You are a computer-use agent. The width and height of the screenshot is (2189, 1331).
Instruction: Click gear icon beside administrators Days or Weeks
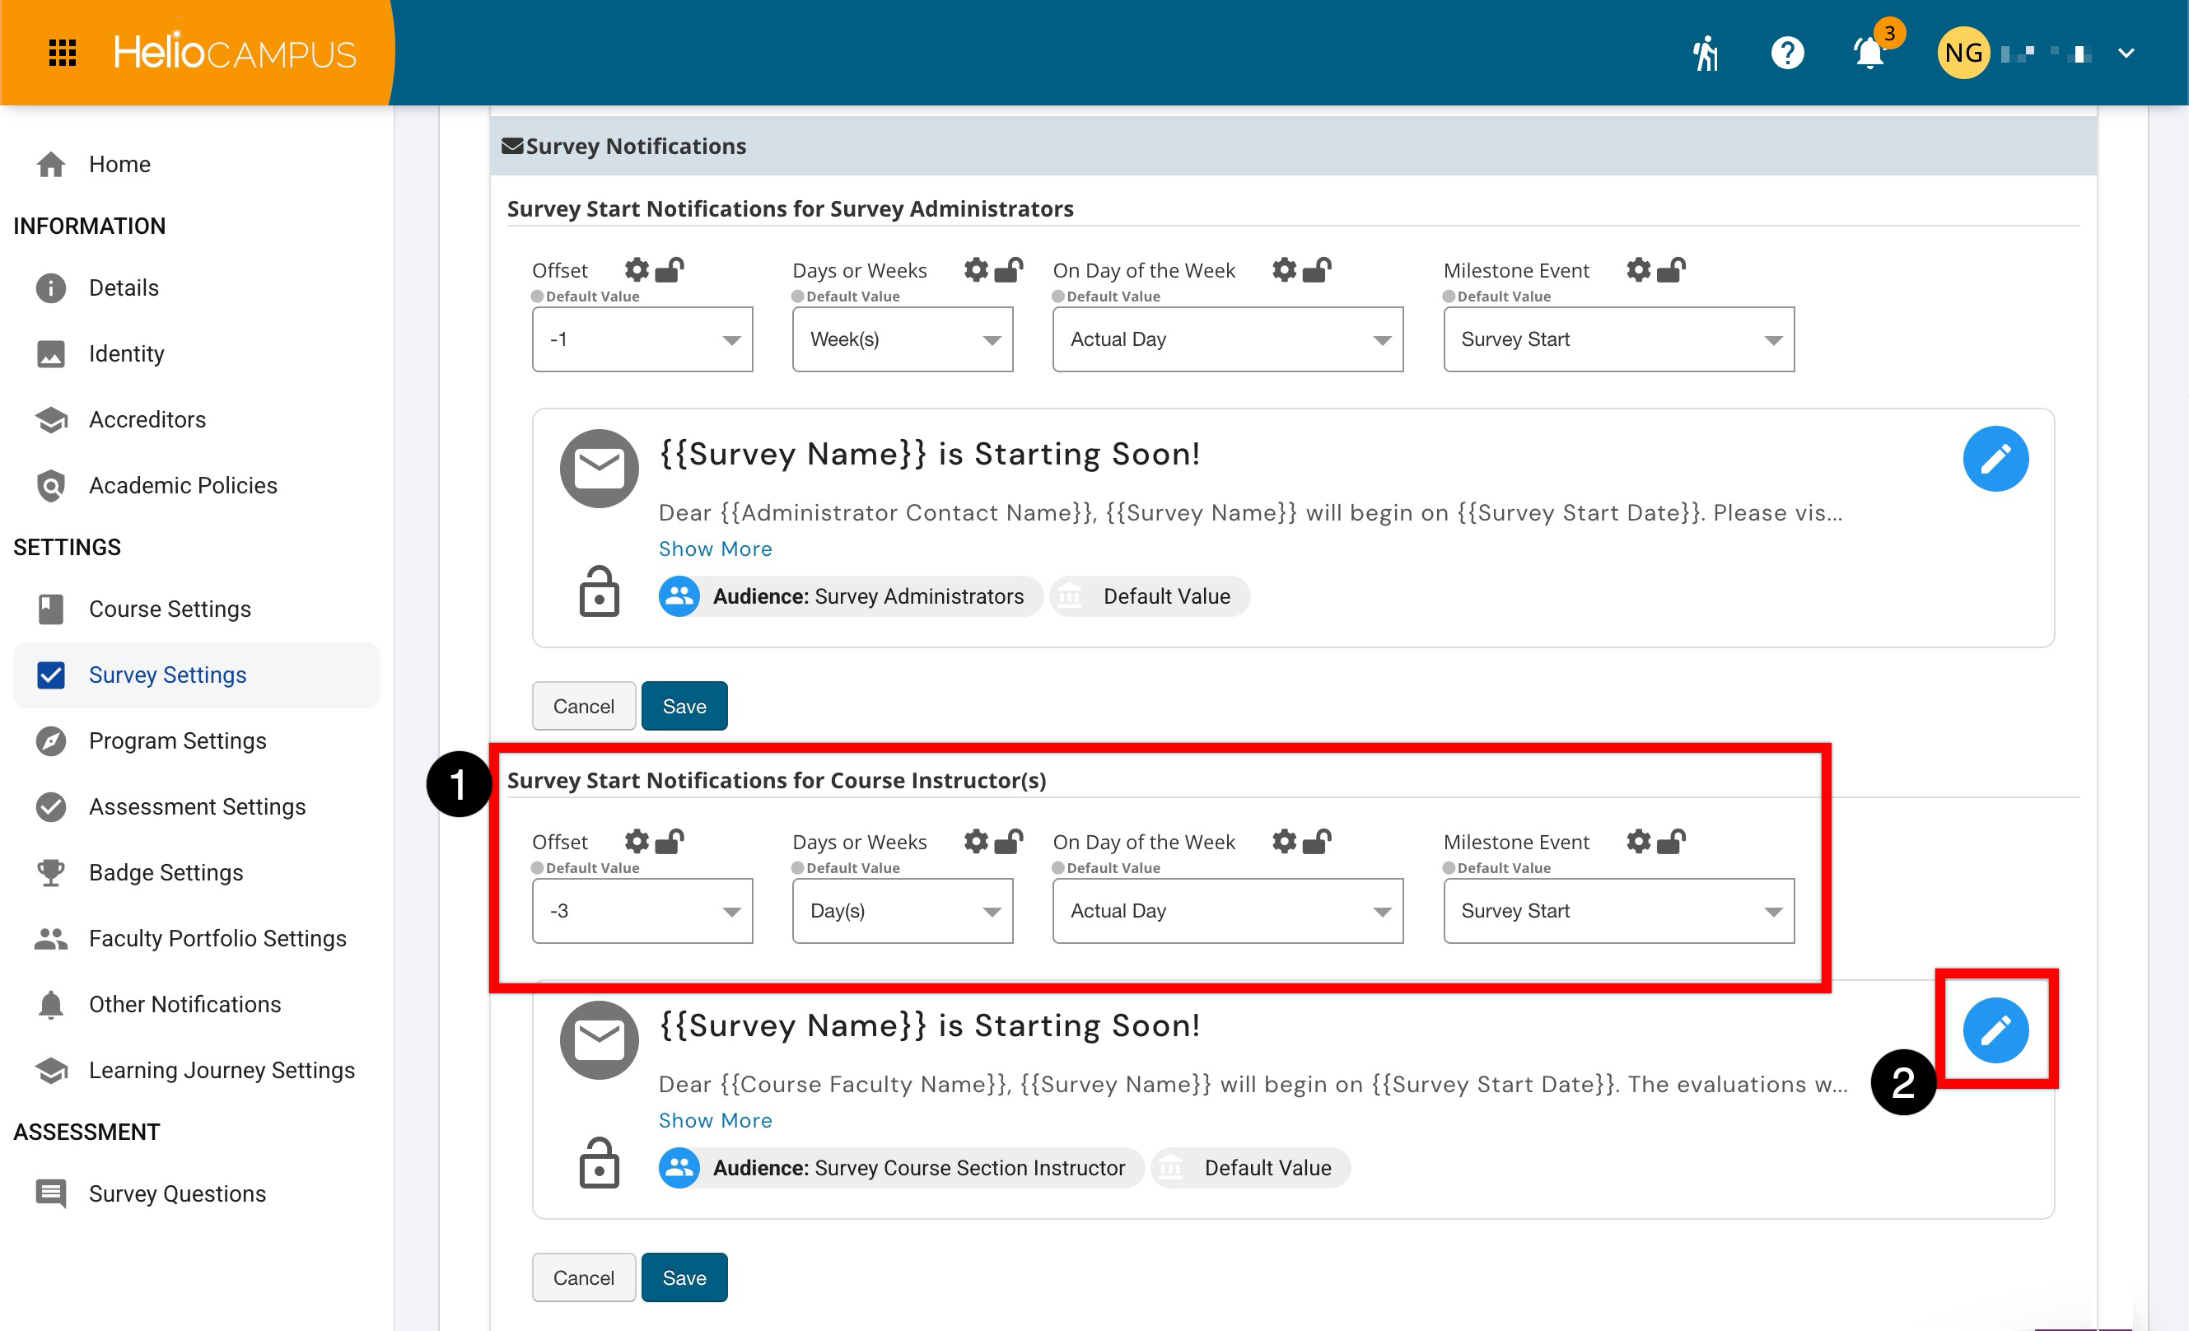click(975, 269)
